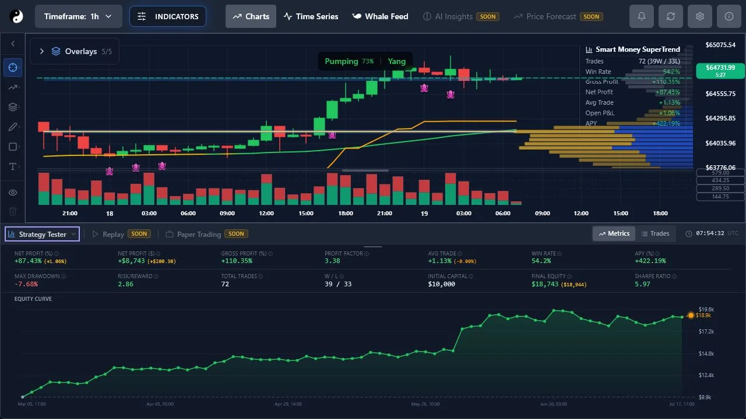Viewport: 746px width, 419px height.
Task: Open notifications bell
Action: tap(642, 16)
